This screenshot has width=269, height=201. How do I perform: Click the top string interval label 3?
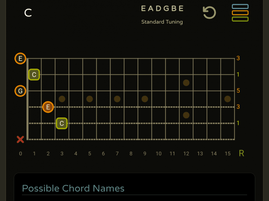coord(238,58)
